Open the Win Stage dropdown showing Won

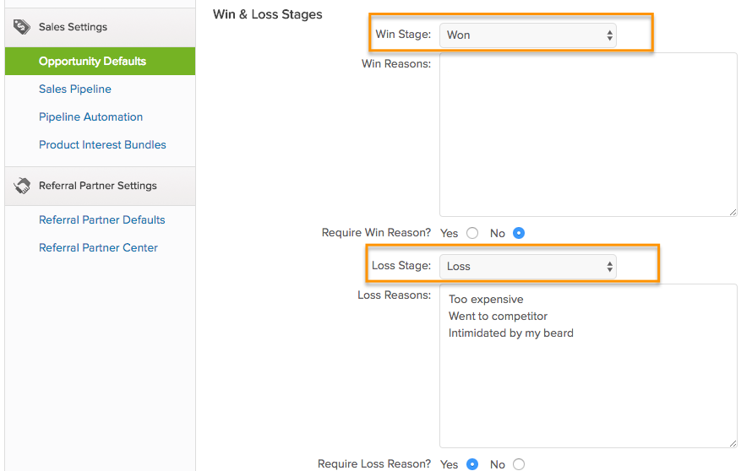(x=527, y=35)
